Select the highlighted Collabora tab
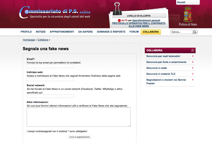212x143 pixels. pyautogui.click(x=151, y=32)
